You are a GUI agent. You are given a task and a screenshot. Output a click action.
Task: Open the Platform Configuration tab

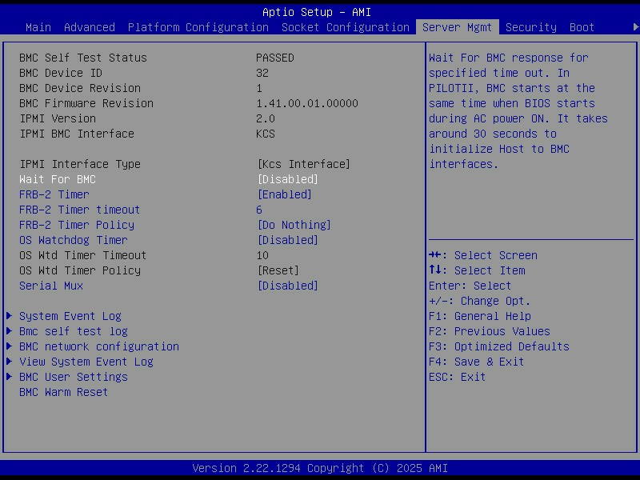(198, 27)
